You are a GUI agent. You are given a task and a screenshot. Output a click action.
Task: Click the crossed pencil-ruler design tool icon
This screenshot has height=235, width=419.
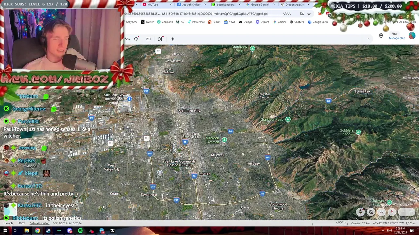point(160,39)
